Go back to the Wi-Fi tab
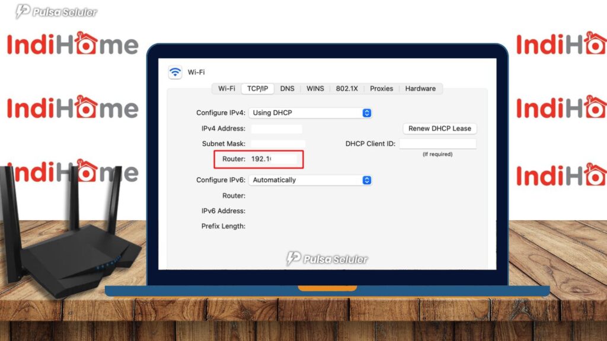Viewport: 607px width, 341px height. 226,88
